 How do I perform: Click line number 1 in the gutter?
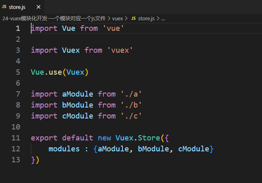(x=18, y=28)
